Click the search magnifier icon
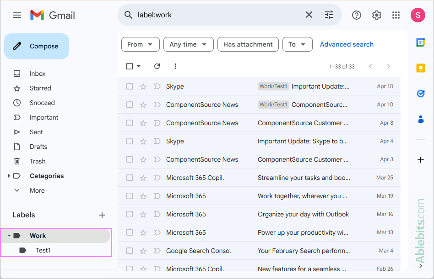The width and height of the screenshot is (434, 279). (x=128, y=15)
